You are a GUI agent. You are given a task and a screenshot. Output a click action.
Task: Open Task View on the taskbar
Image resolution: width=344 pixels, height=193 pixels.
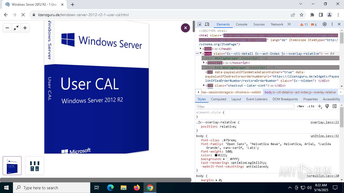(x=97, y=188)
